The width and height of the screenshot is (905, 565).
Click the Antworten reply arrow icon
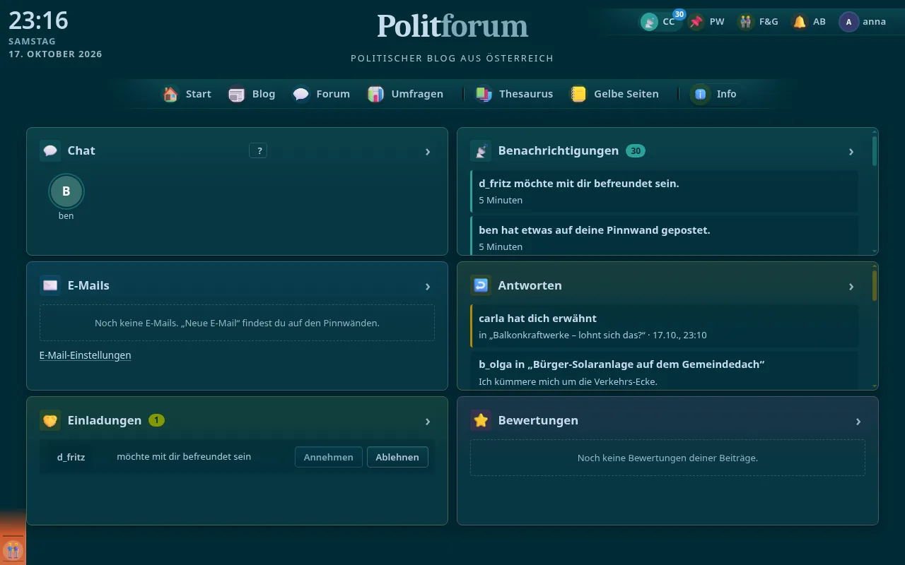[x=481, y=285]
